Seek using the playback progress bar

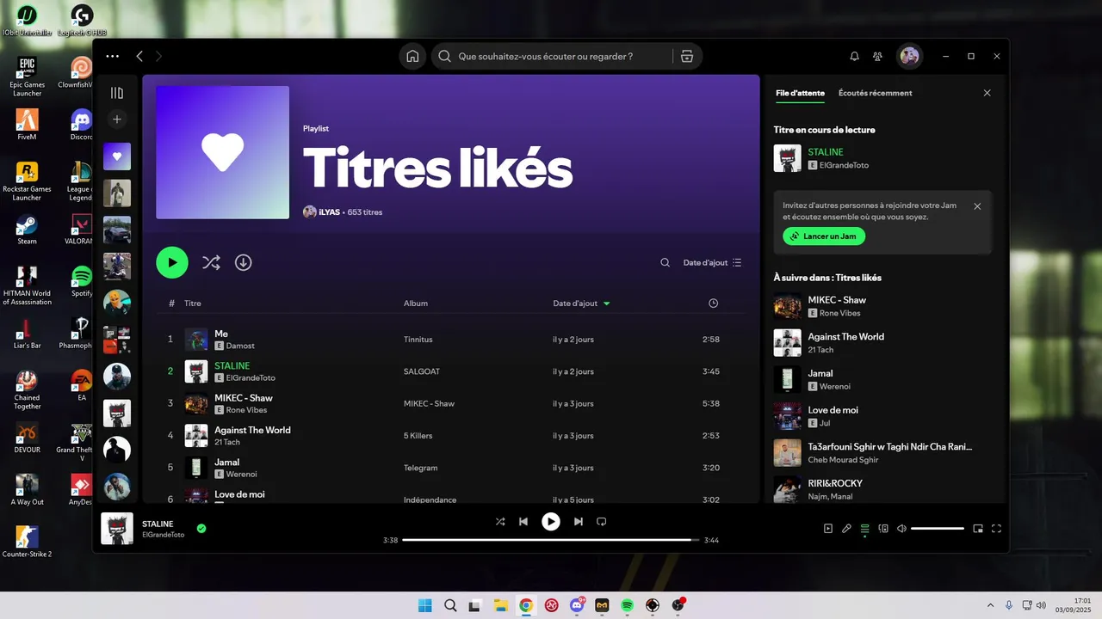point(551,540)
